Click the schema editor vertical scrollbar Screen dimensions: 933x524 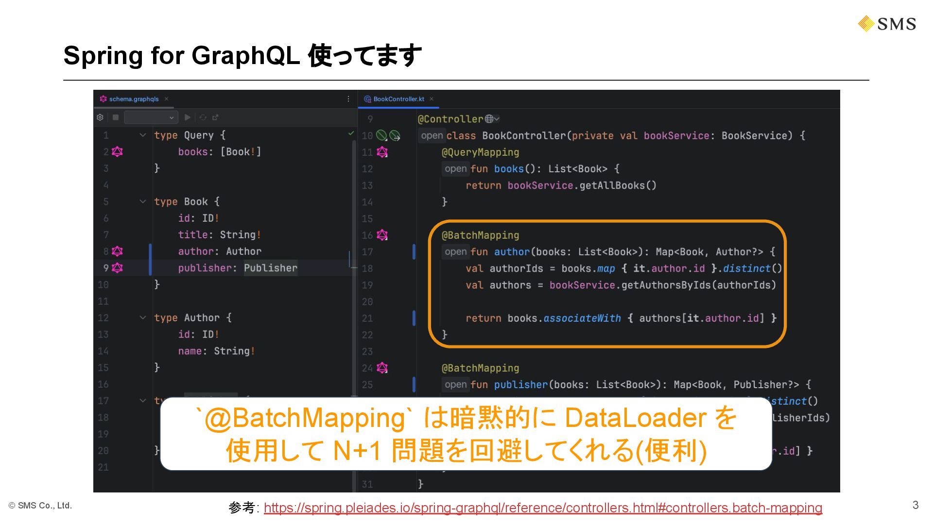pos(355,267)
